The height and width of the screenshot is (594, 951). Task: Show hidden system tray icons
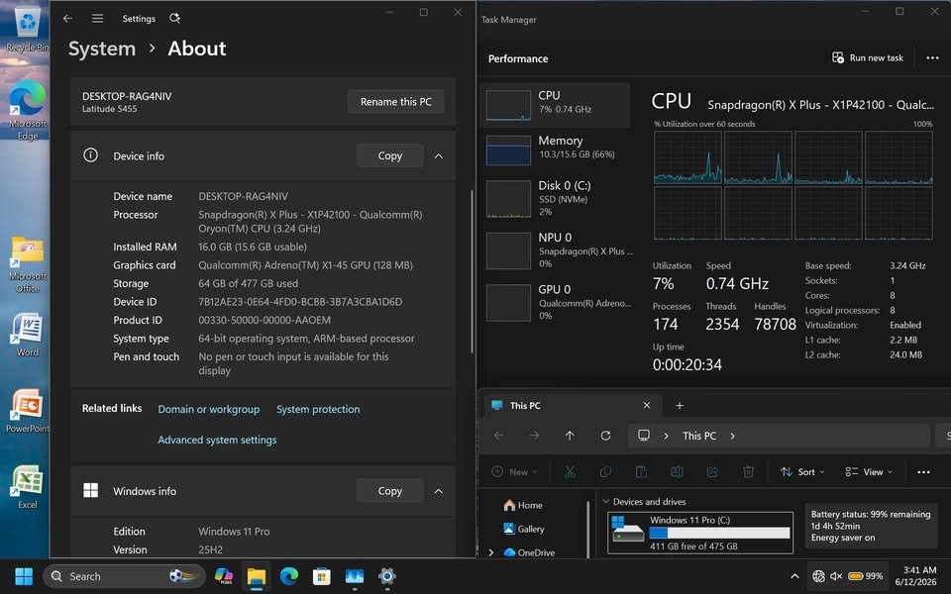(794, 576)
